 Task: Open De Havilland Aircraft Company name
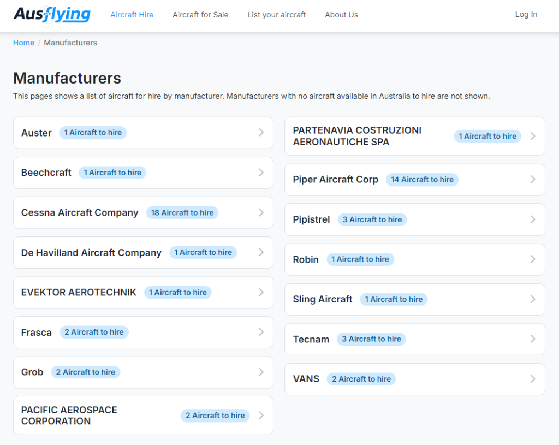tap(91, 252)
